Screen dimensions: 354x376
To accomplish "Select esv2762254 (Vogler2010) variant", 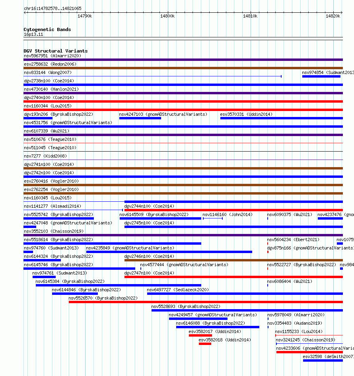I will [51, 190].
